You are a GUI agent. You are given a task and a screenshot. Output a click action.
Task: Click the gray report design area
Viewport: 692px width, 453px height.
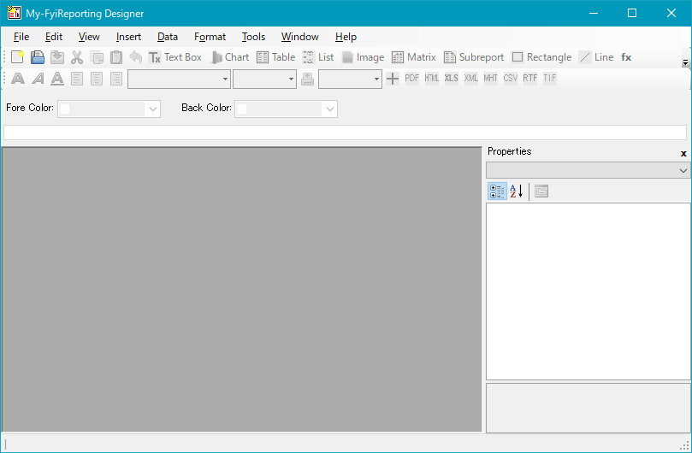(x=242, y=290)
